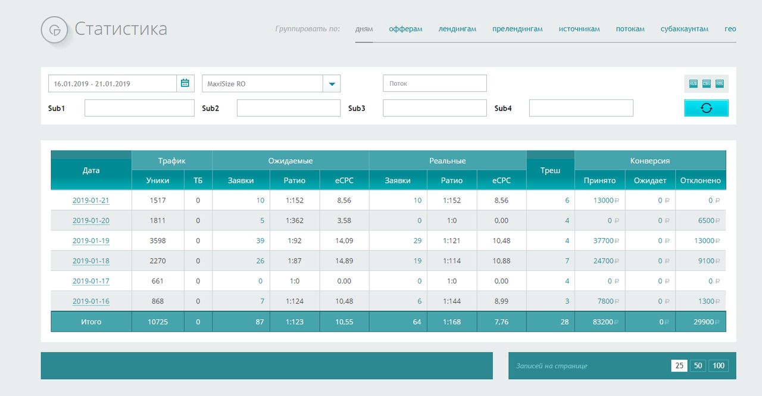Click the circular logo beside Статистика
The image size is (762, 396).
(x=55, y=30)
